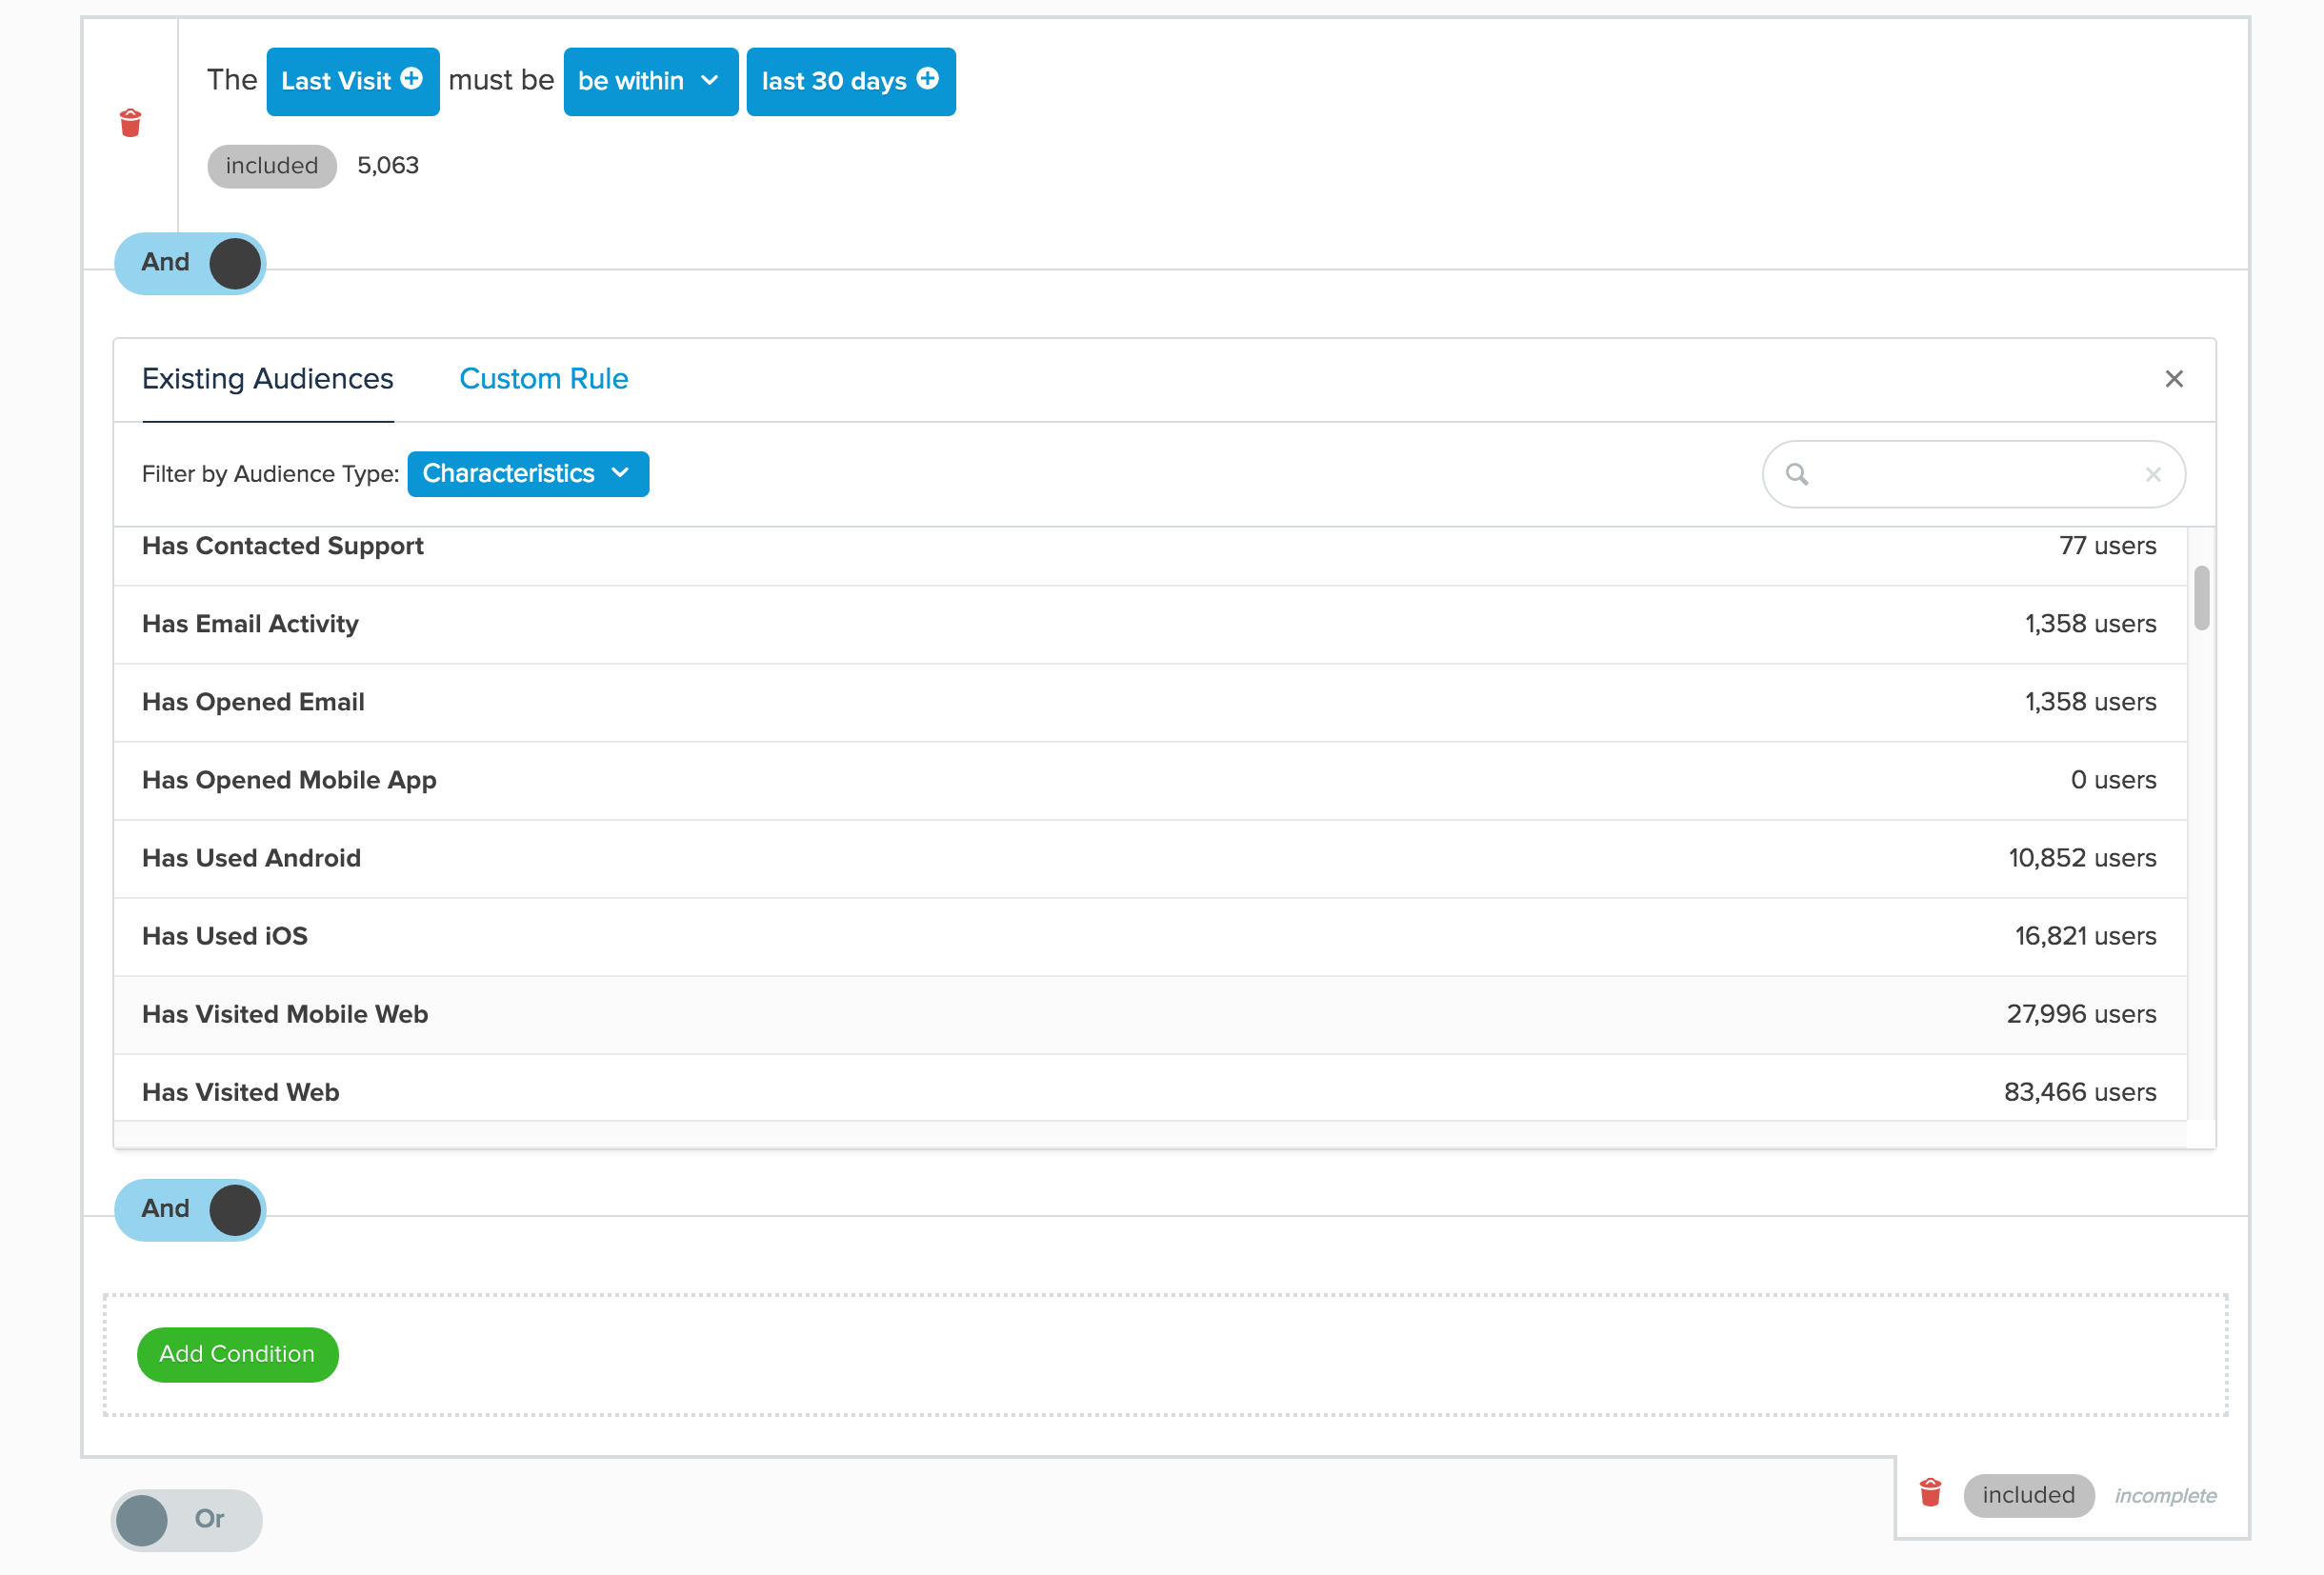Delete the Last Visit condition with trash icon
The height and width of the screenshot is (1575, 2324).
click(130, 123)
